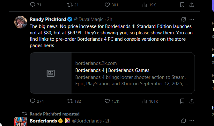Like the post with 301 likes
The height and width of the screenshot is (126, 214).
[111, 5]
